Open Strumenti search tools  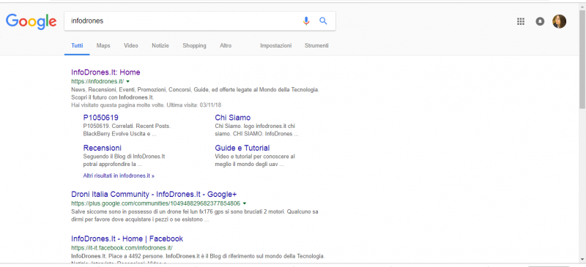tap(316, 45)
